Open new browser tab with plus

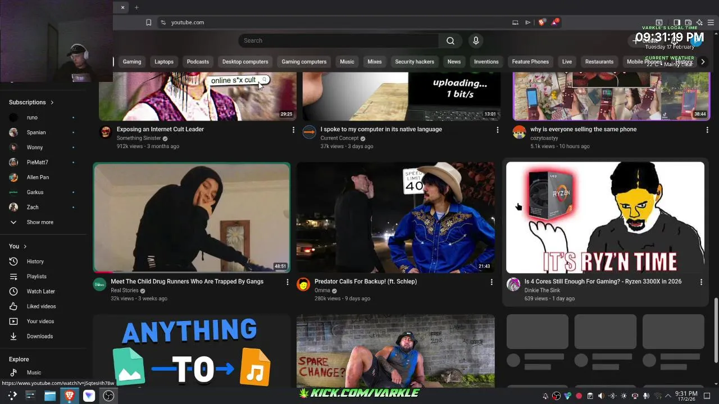136,7
